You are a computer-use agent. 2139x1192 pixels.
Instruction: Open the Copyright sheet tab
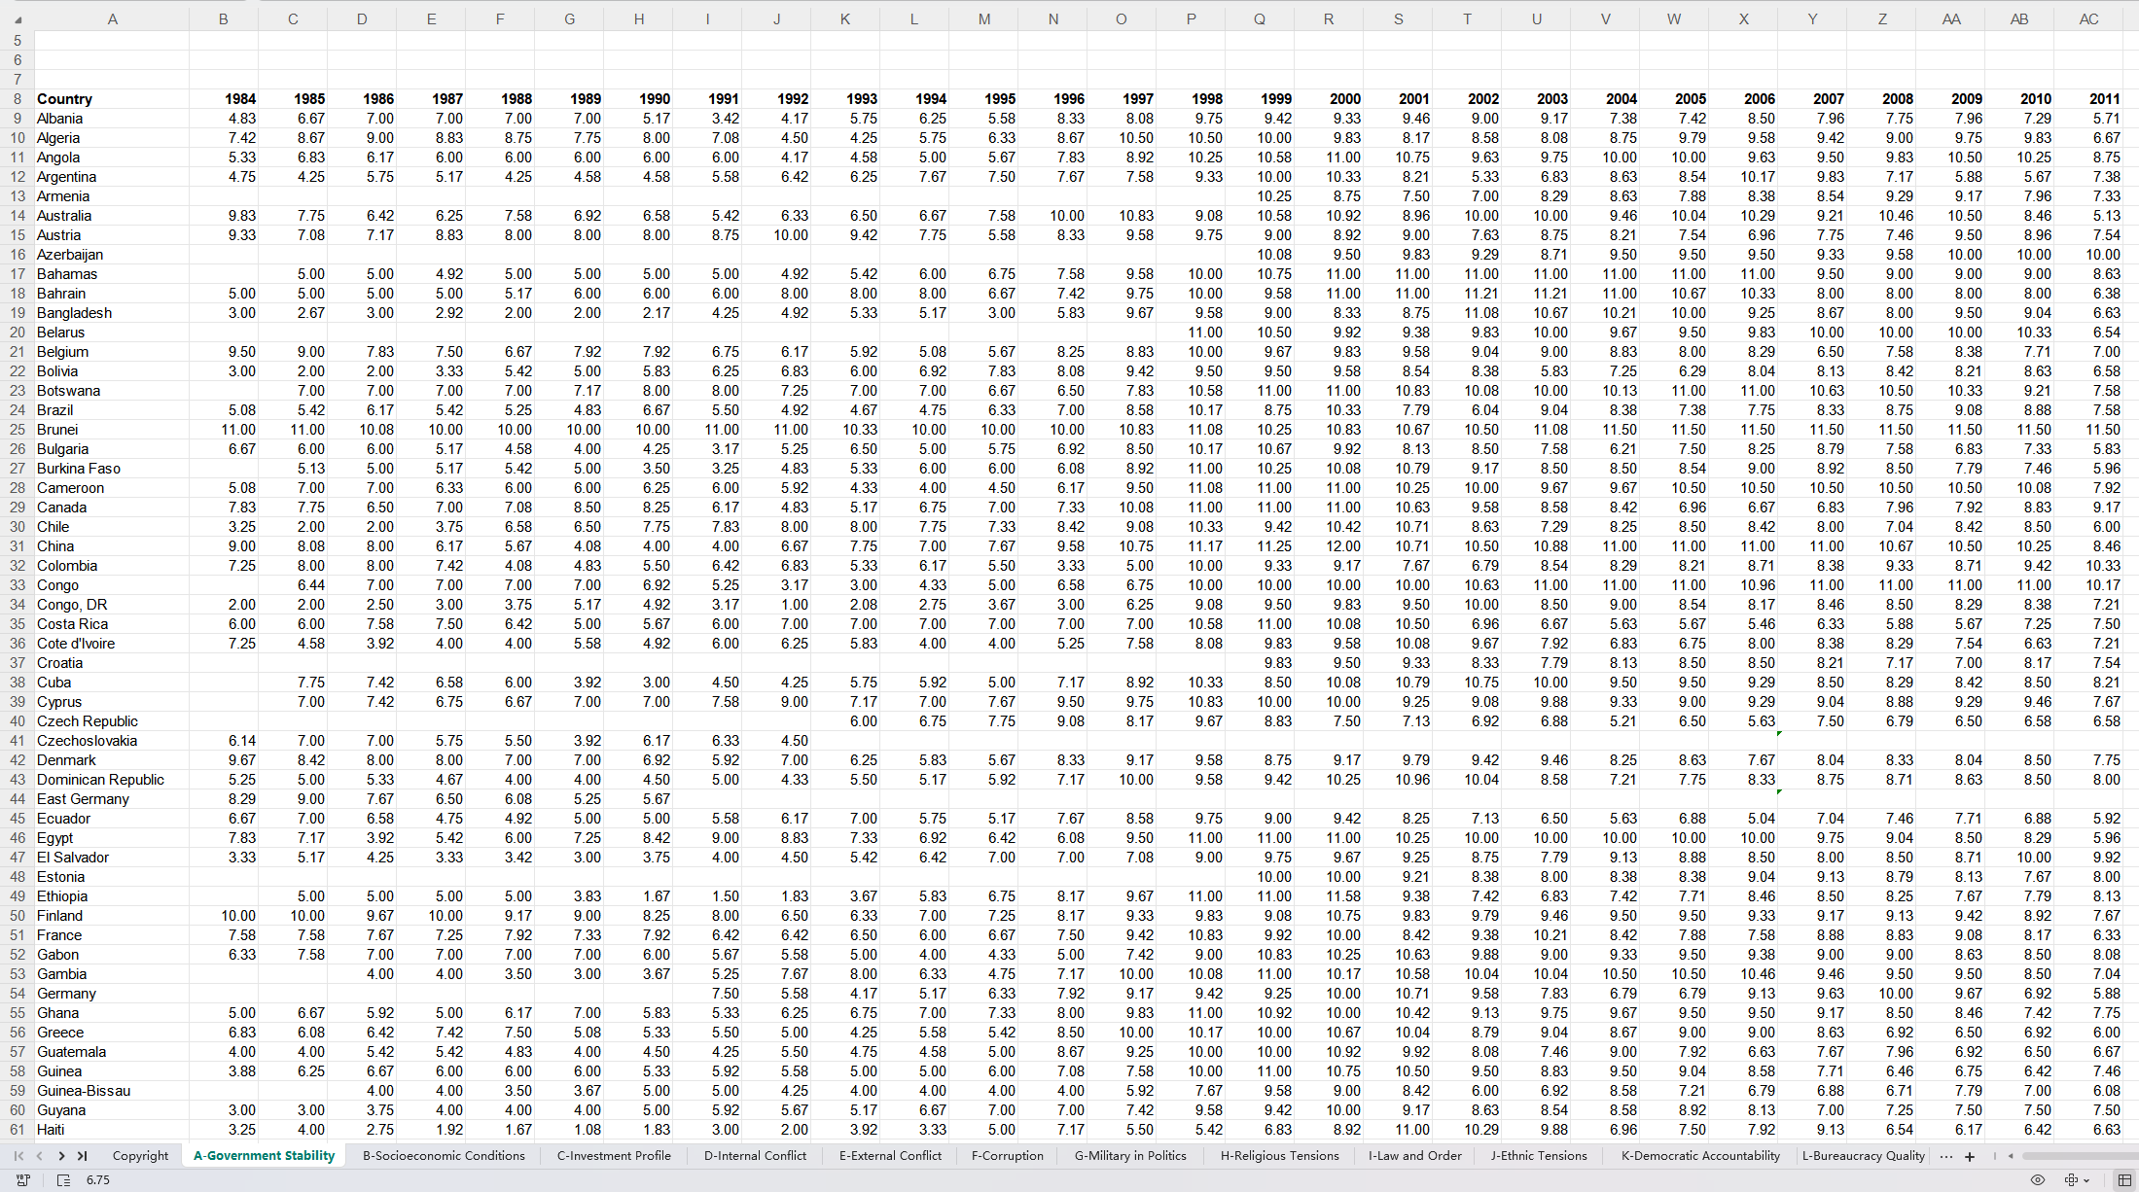pos(140,1156)
